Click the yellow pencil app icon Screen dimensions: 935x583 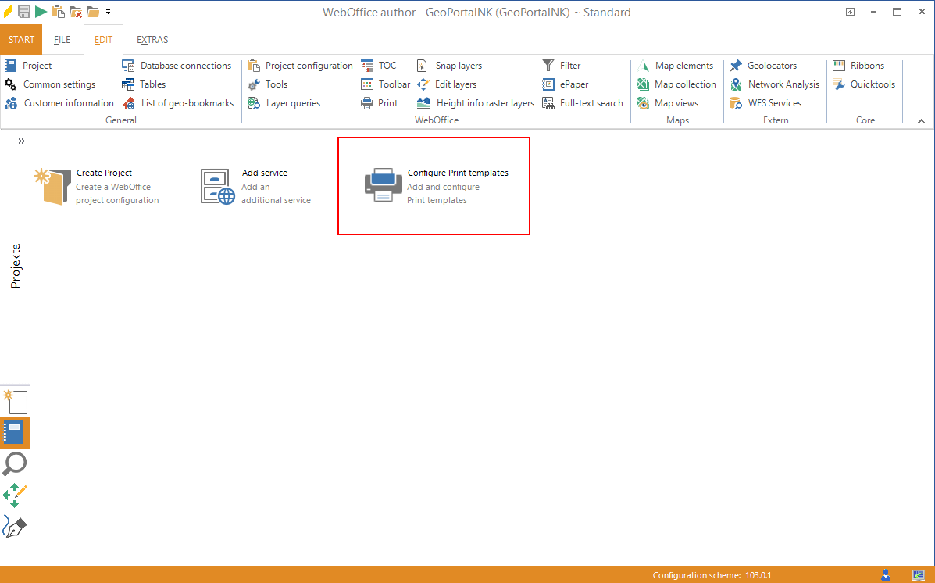click(8, 12)
